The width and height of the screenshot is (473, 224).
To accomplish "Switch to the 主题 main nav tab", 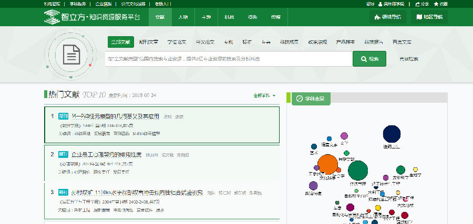I will pos(206,17).
